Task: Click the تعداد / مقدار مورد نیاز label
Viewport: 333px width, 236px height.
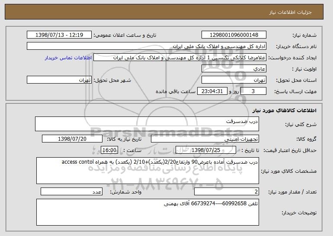Action: click(292, 192)
